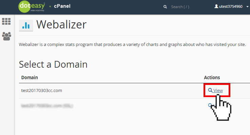Click the cPanel text in the header
This screenshot has height=135, width=250.
62,6
